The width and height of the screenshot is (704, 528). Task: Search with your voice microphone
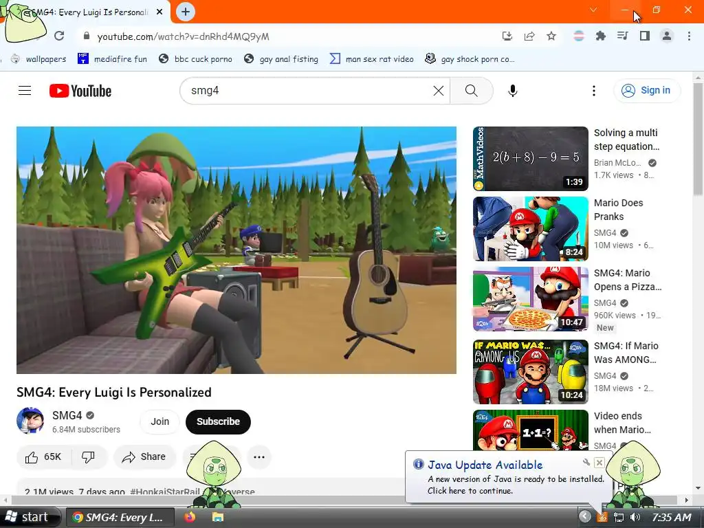(x=512, y=91)
